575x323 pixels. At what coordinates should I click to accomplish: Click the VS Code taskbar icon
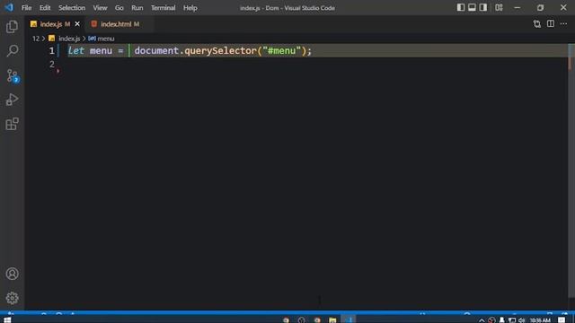[349, 319]
